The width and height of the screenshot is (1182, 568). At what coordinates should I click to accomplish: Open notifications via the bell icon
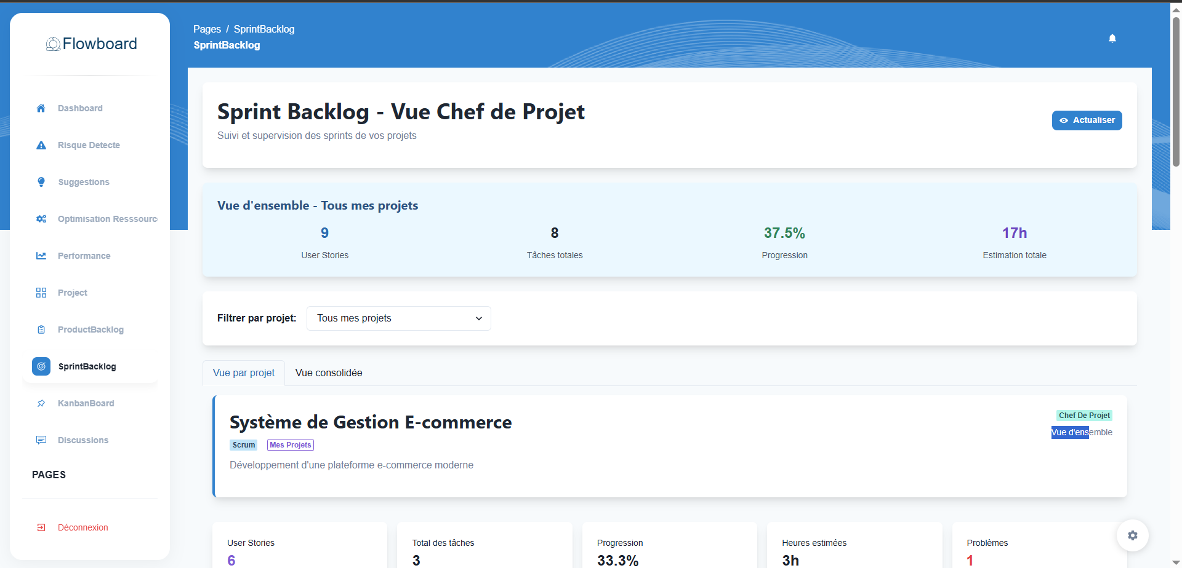[x=1112, y=38]
